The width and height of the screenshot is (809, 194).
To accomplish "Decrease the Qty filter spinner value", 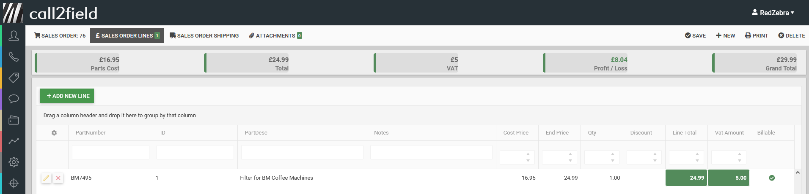I will pyautogui.click(x=613, y=161).
